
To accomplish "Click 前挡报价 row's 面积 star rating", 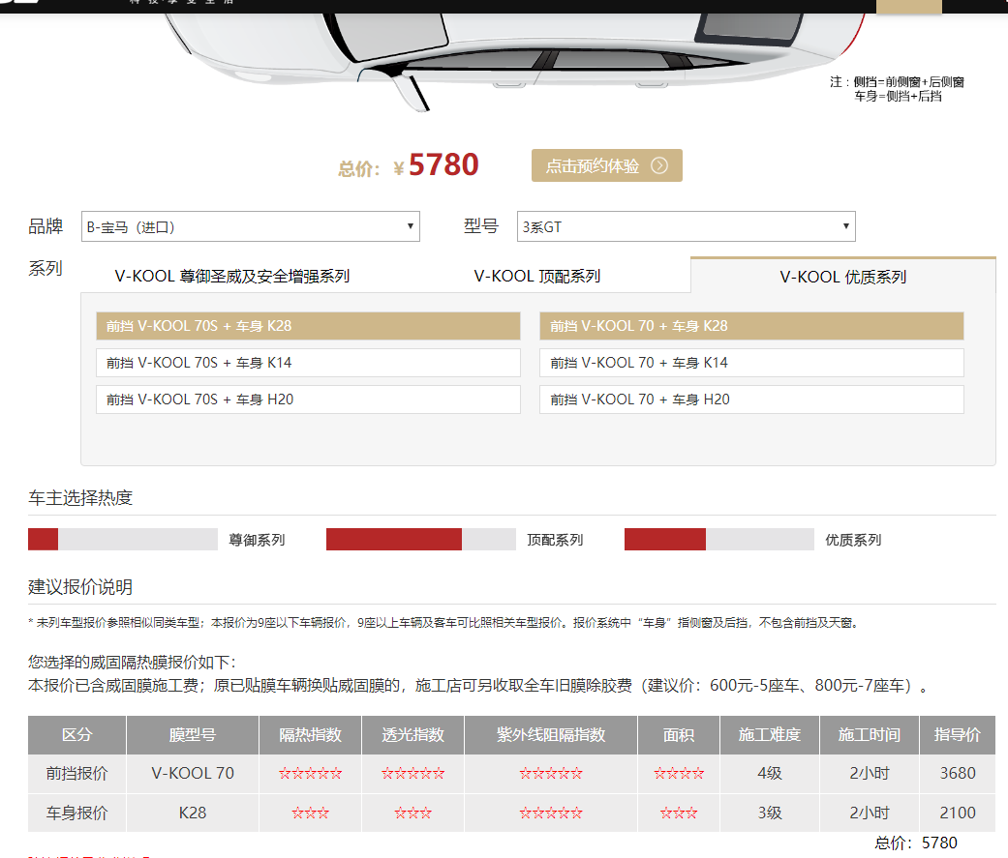I will pyautogui.click(x=679, y=774).
